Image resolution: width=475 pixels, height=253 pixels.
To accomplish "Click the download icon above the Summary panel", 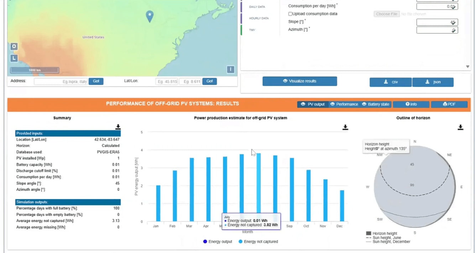I will click(x=118, y=127).
